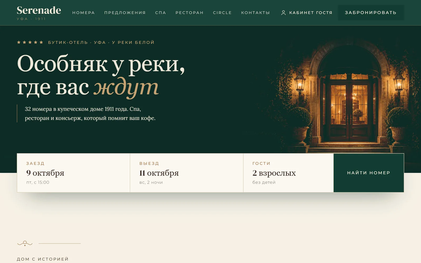Go to Контакты page

255,13
